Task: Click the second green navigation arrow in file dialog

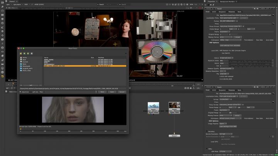Action: [x=28, y=54]
